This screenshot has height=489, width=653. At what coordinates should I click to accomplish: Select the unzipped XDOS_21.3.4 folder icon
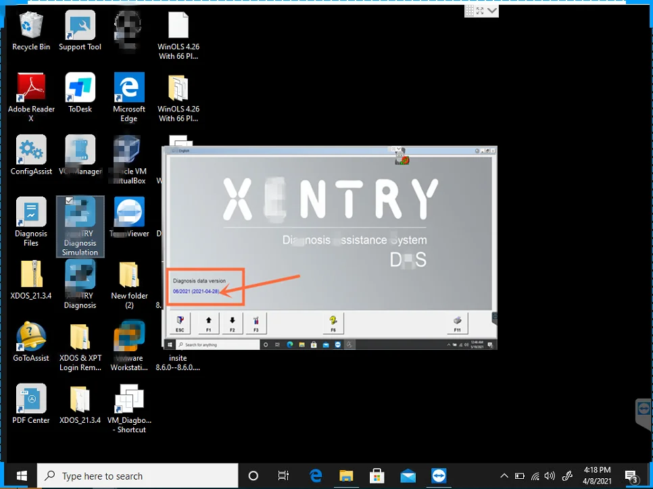click(x=80, y=398)
